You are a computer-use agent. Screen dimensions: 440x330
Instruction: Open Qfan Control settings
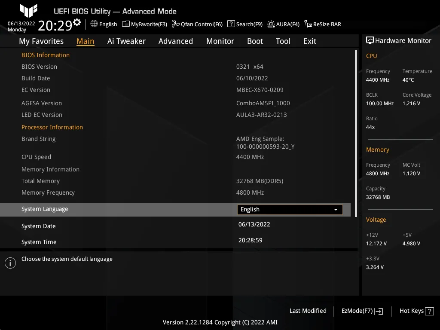197,24
